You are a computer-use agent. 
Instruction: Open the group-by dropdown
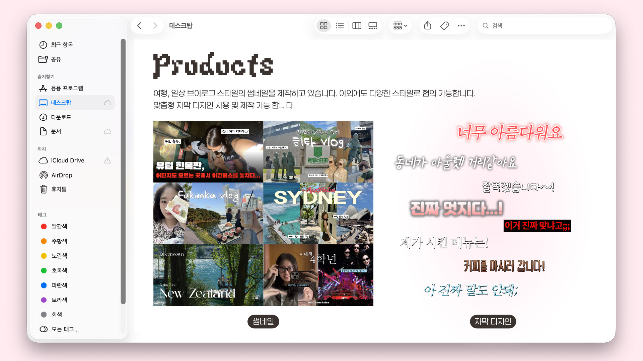pos(400,26)
